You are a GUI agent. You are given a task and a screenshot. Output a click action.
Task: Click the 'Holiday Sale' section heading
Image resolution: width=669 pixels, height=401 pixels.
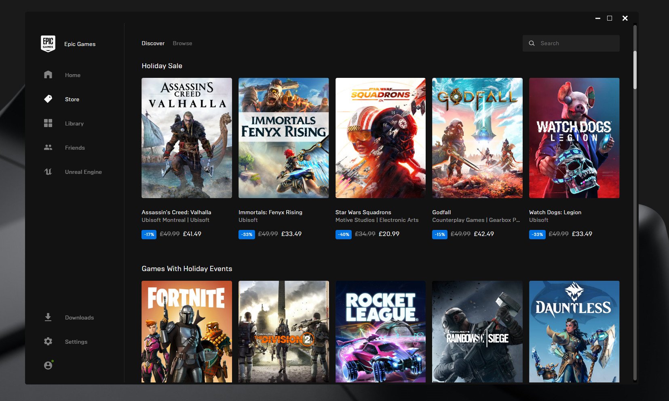click(162, 66)
